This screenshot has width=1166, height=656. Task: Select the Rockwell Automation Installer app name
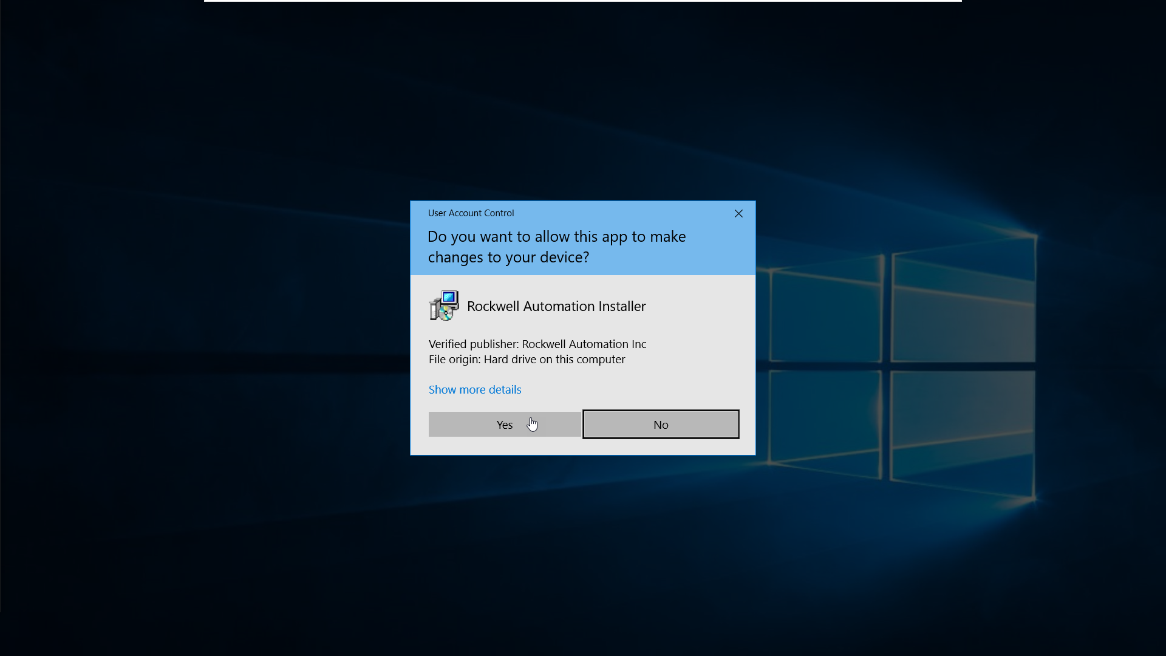(556, 306)
